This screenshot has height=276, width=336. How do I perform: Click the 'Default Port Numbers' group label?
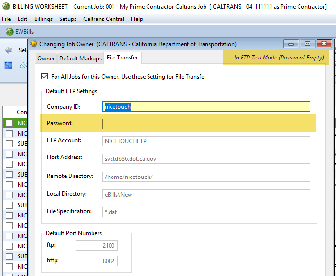coord(74,233)
